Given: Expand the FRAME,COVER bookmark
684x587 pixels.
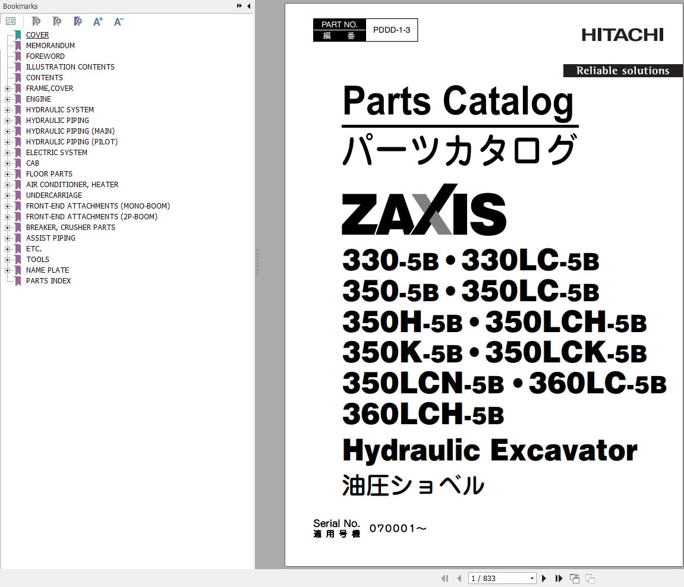Looking at the screenshot, I should pyautogui.click(x=7, y=89).
